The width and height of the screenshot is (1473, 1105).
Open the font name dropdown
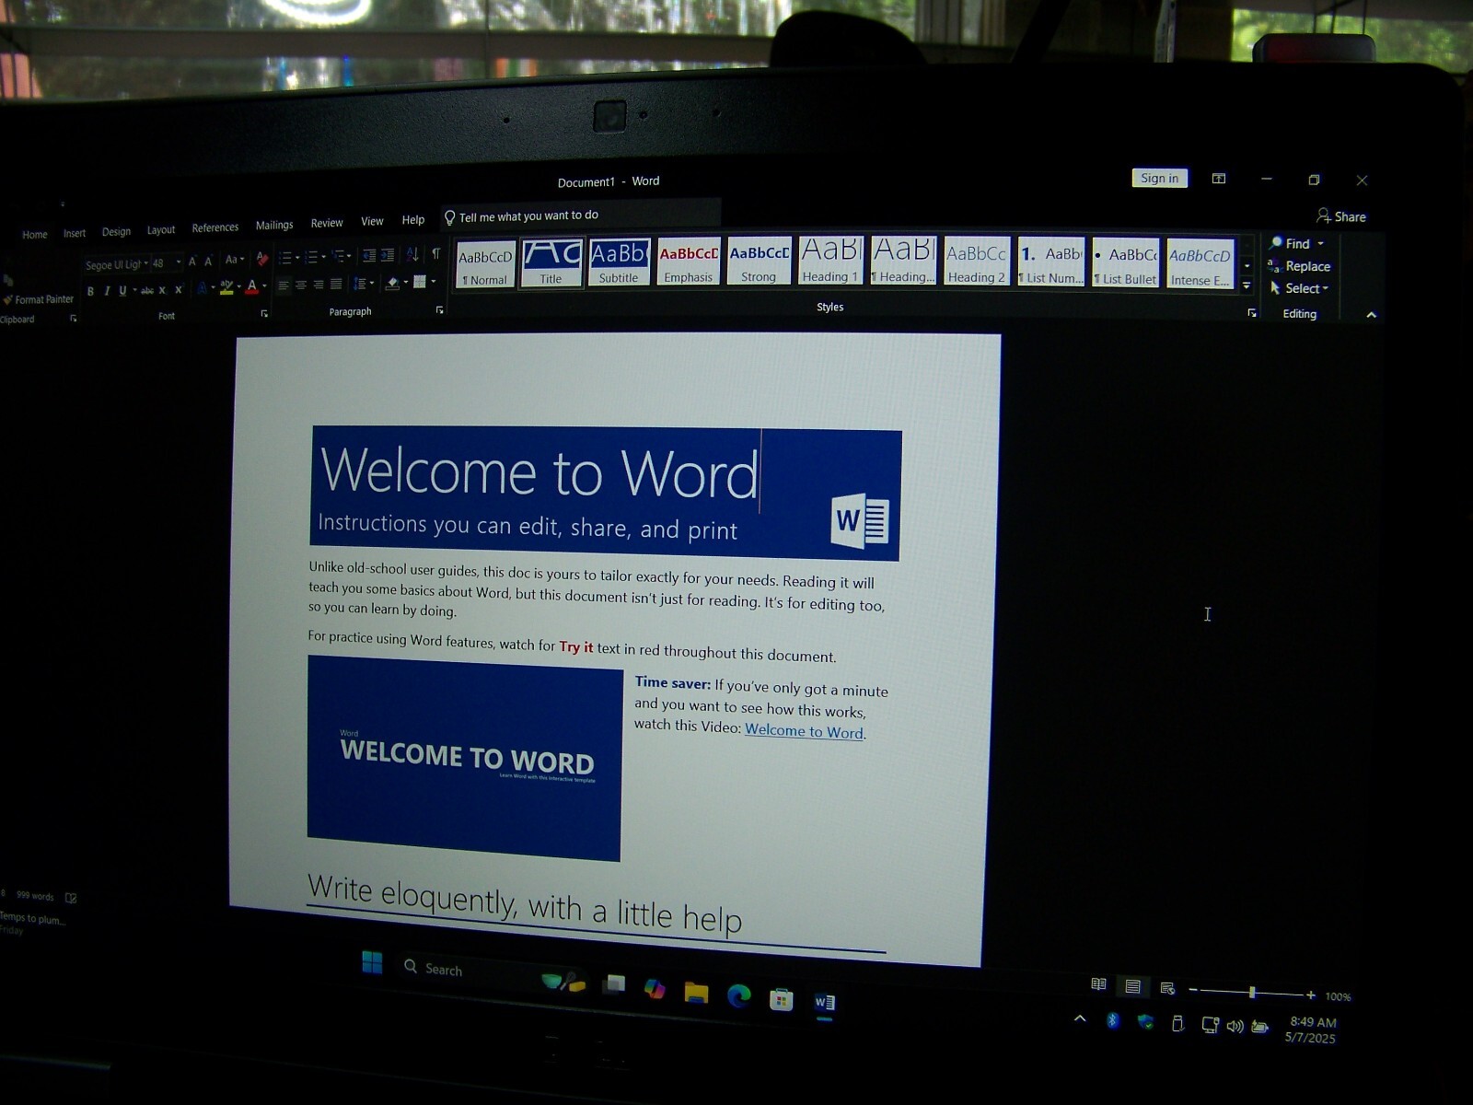(146, 264)
